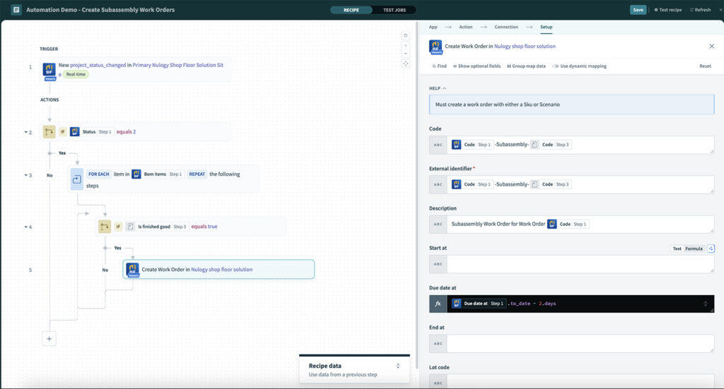
Task: Zoom out on the recipe canvas
Action: (x=406, y=54)
